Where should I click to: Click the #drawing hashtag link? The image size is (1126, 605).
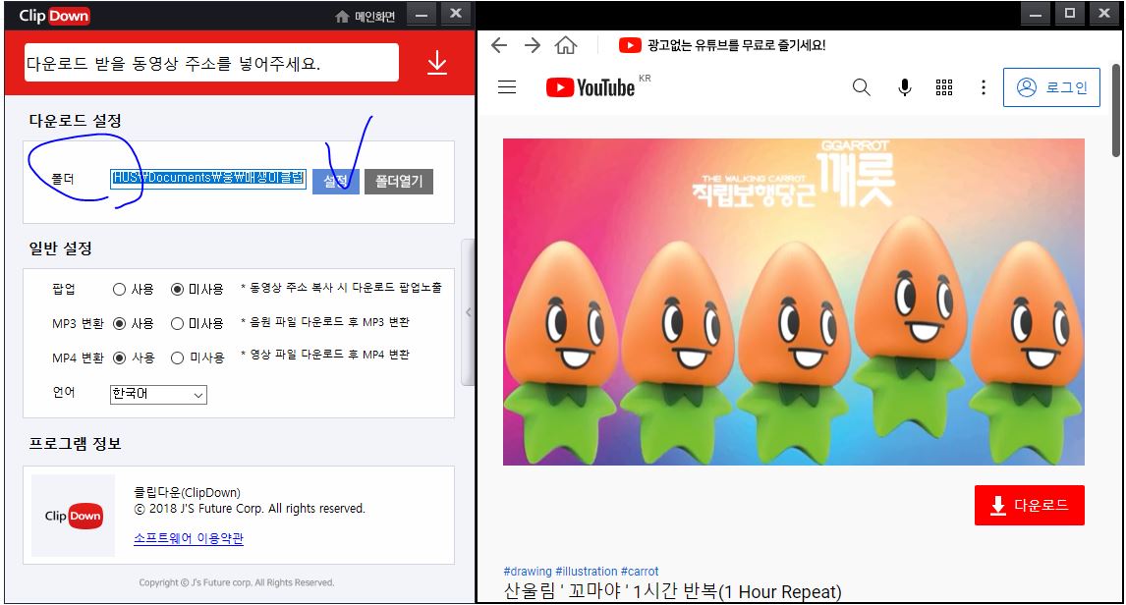click(x=528, y=572)
